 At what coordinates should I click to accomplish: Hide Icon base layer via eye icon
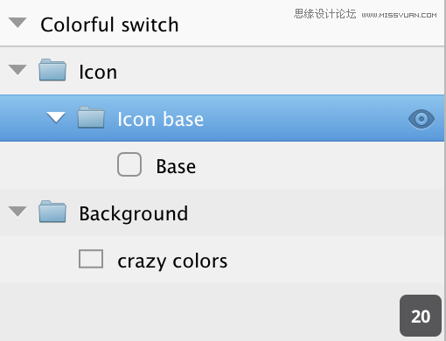click(422, 119)
